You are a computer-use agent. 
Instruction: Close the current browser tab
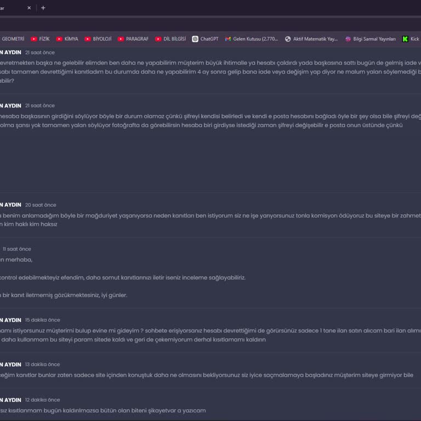tap(29, 8)
